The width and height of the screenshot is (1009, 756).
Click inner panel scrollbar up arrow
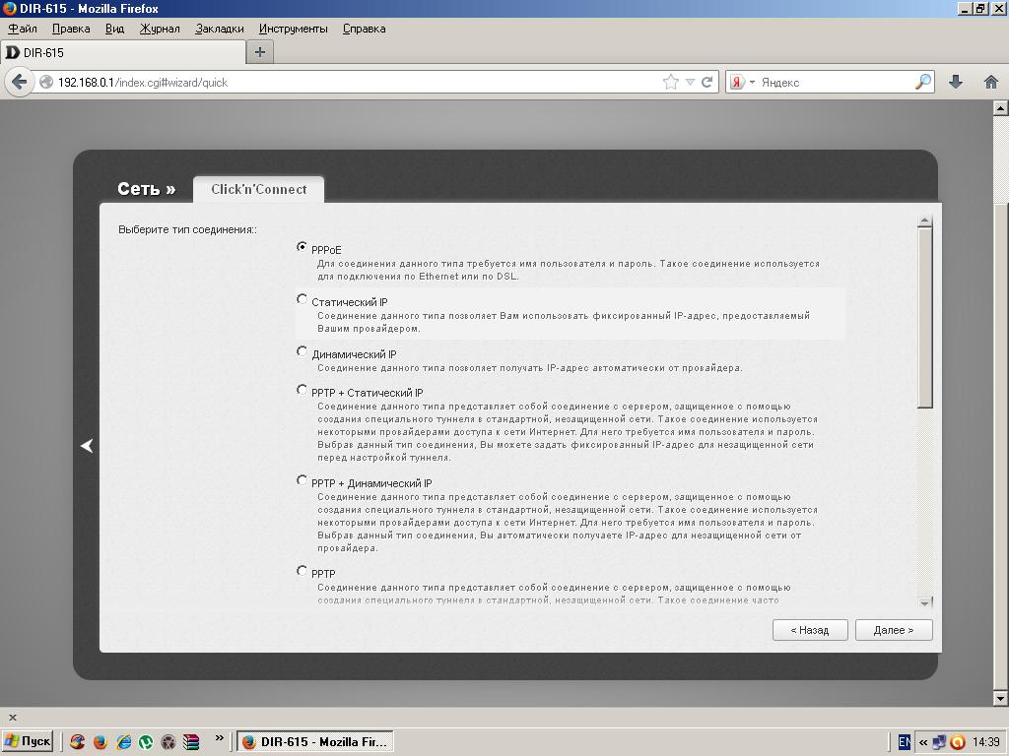click(925, 221)
